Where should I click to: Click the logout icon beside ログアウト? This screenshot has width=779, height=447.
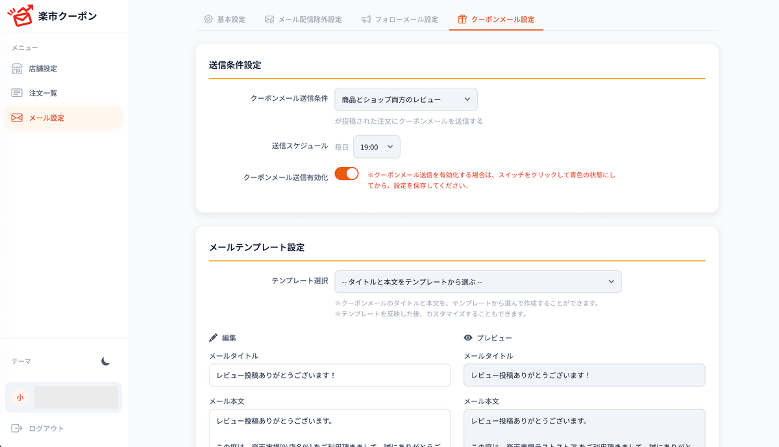[x=17, y=428]
